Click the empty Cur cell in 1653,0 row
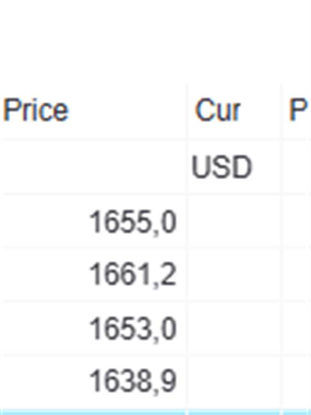The width and height of the screenshot is (311, 415). click(234, 329)
